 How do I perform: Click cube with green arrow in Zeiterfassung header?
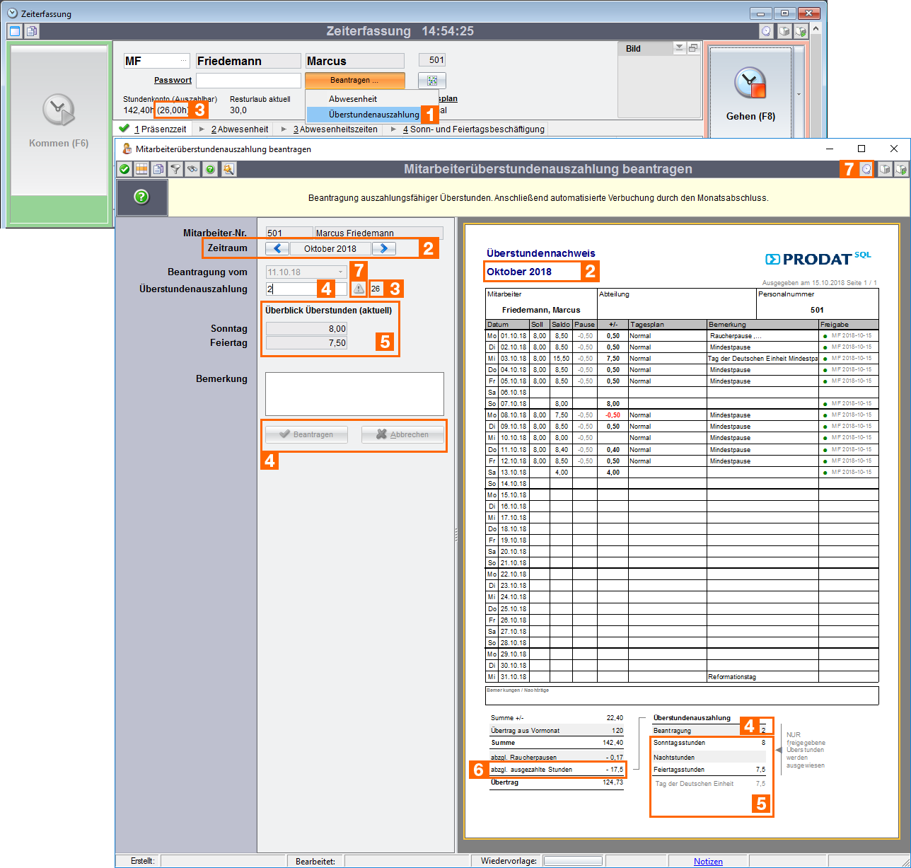(801, 31)
